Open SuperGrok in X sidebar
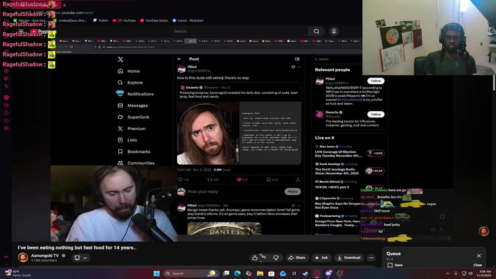The height and width of the screenshot is (279, 496). (133, 117)
